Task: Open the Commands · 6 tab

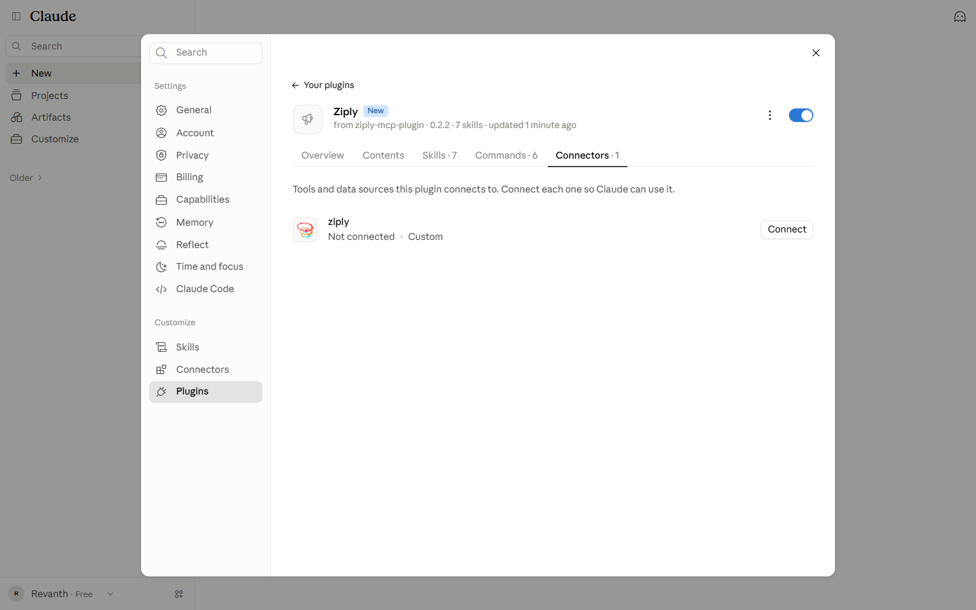Action: click(506, 155)
